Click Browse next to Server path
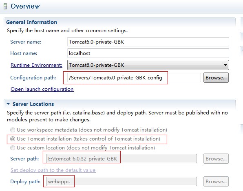243x191 pixels. 216,159
